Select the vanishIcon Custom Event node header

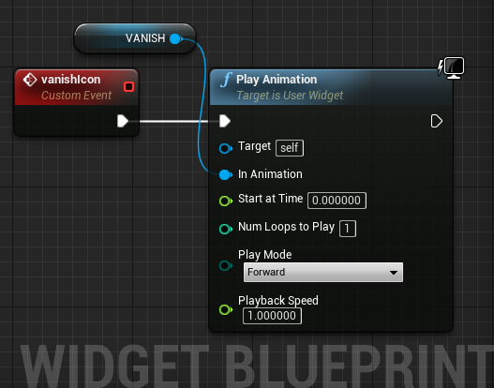pos(77,87)
